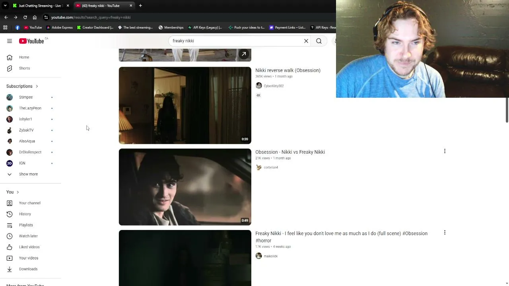This screenshot has height=286, width=509.
Task: Open the apps grid in bookmarks bar
Action: pos(5,27)
